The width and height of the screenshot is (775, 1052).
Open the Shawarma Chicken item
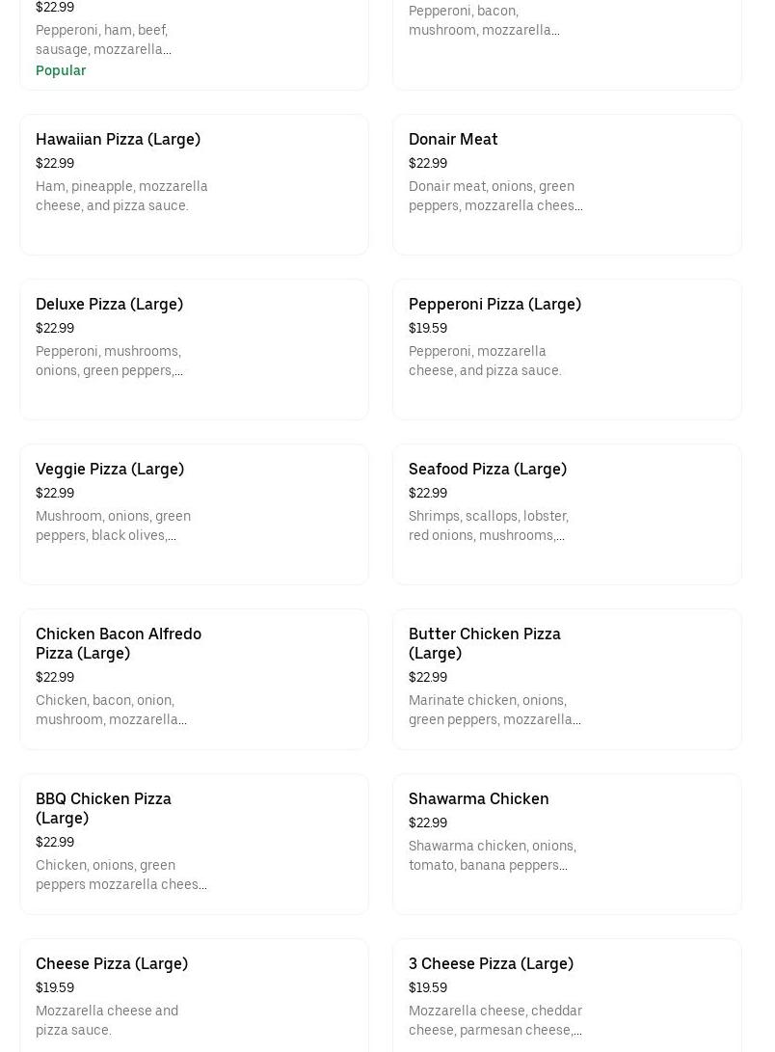[478, 798]
